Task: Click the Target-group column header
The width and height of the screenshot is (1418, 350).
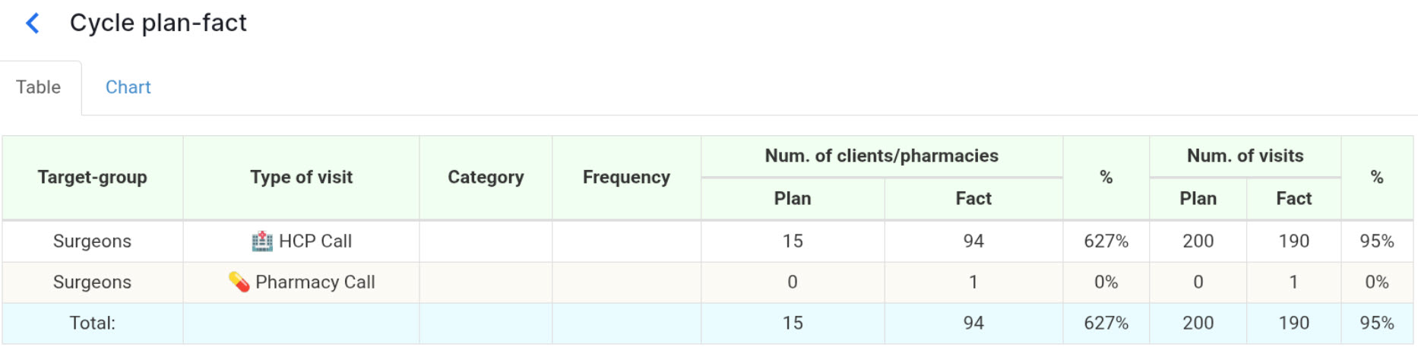Action: (x=92, y=178)
